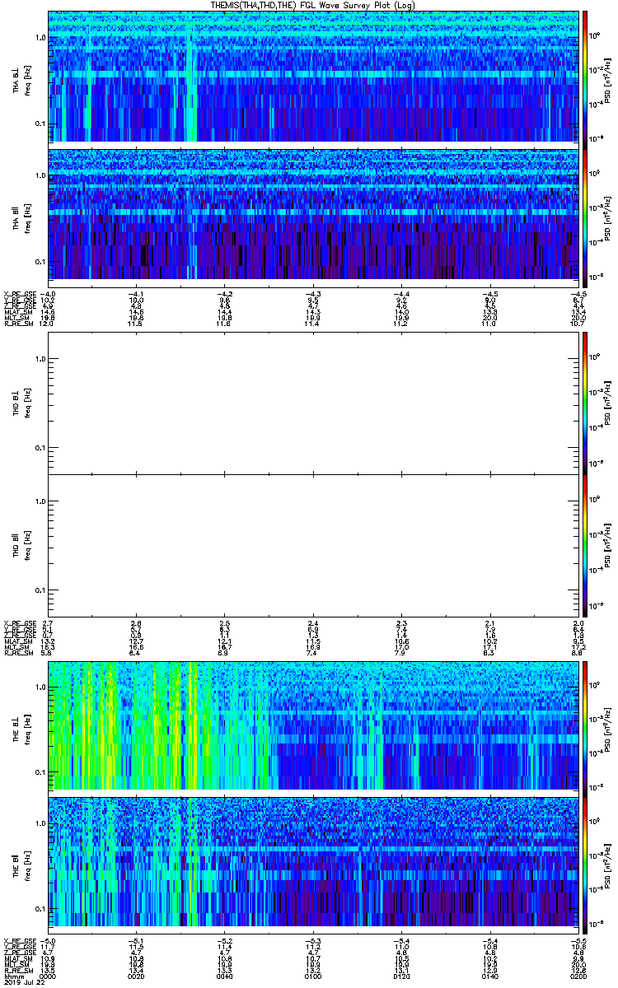Click the 1.0 frequency tick on THE B⊥
Image resolution: width=618 pixels, height=988 pixels.
pyautogui.click(x=40, y=687)
